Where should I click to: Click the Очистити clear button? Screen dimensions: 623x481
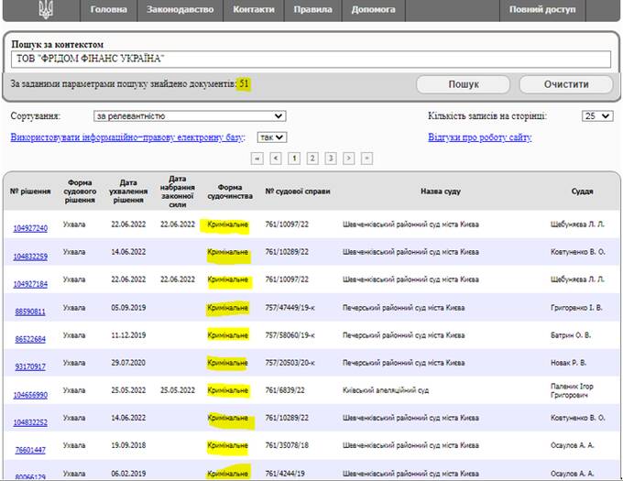[x=566, y=84]
